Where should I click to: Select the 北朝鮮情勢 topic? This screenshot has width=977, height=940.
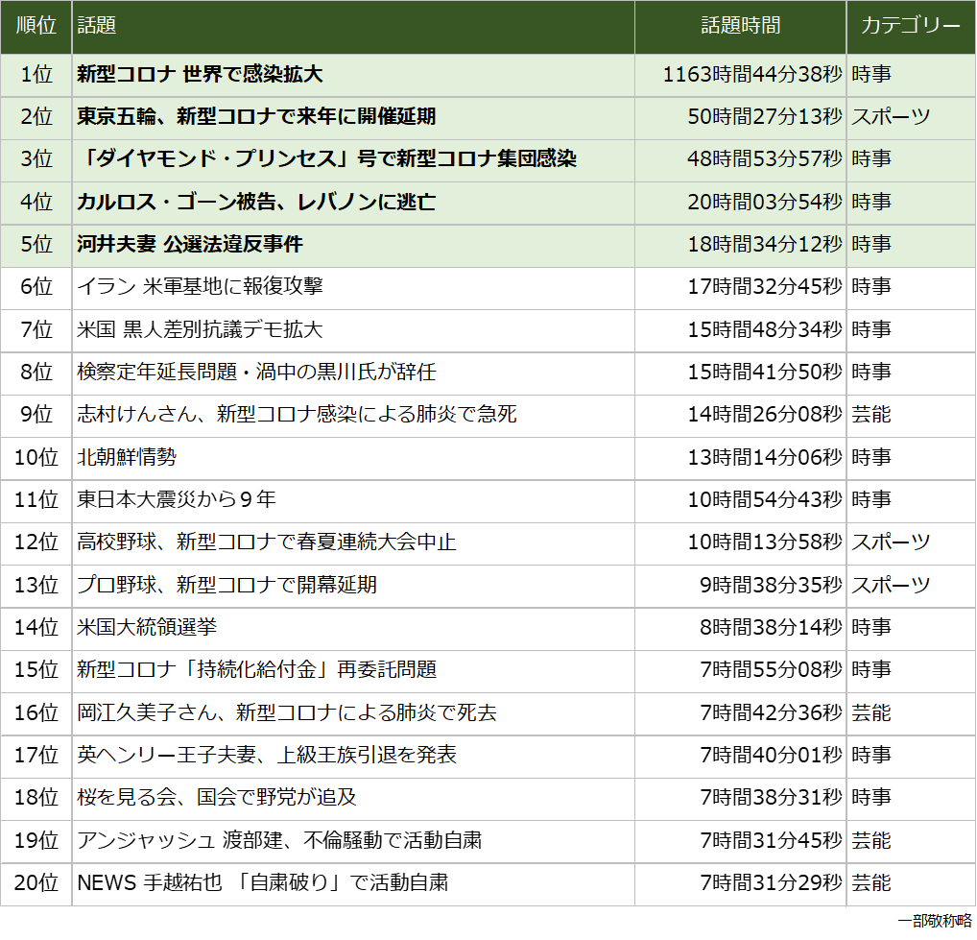[x=127, y=458]
